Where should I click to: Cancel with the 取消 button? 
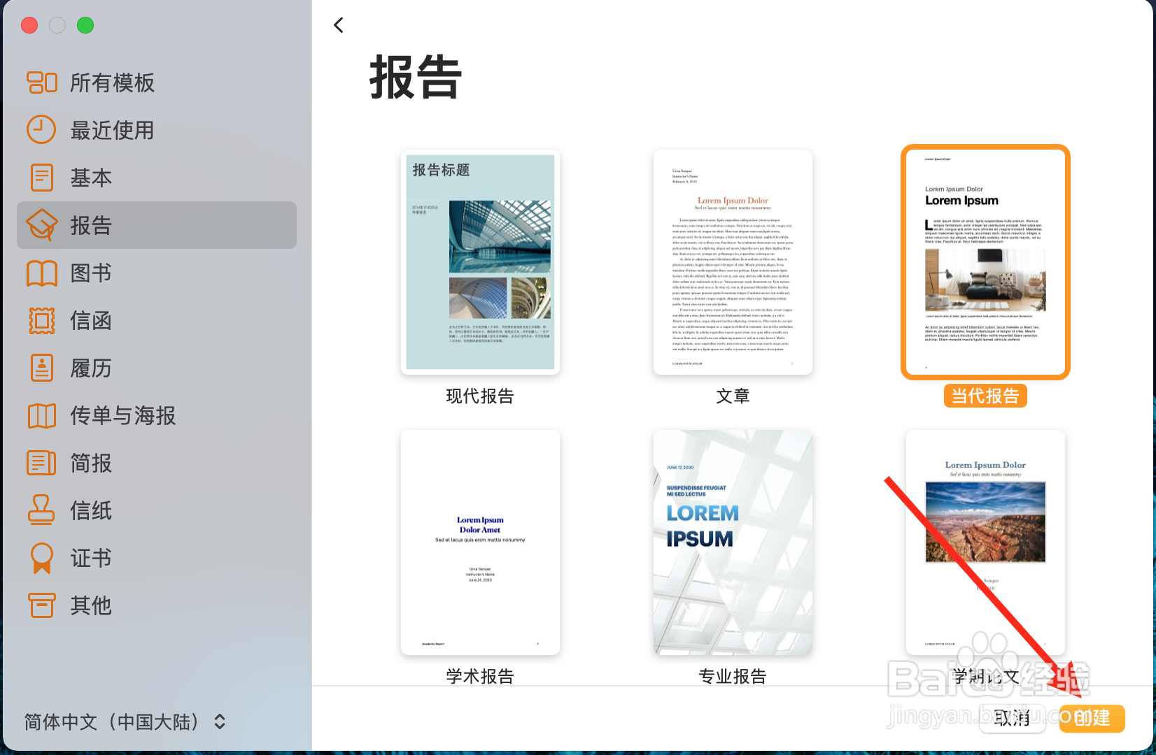[x=1012, y=719]
